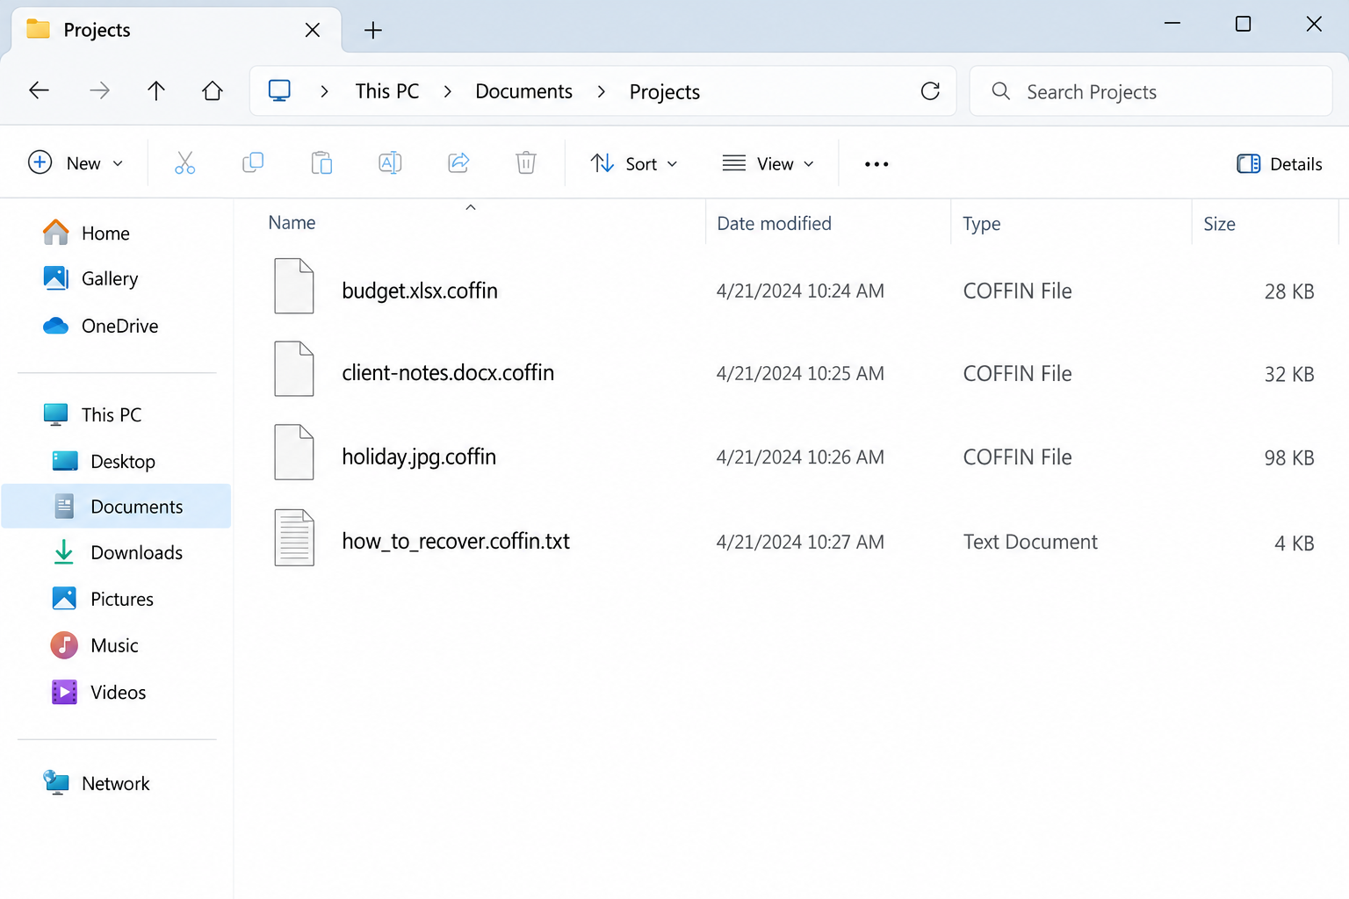
Task: Open the Sort dropdown menu
Action: coord(634,164)
